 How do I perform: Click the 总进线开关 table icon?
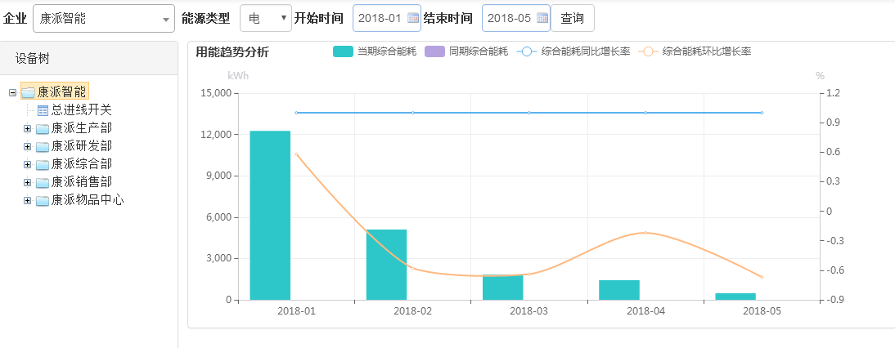point(43,109)
